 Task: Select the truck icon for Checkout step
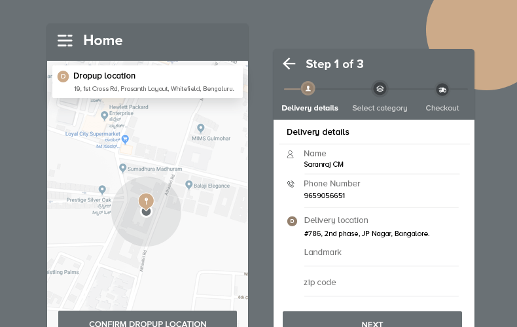(x=442, y=90)
